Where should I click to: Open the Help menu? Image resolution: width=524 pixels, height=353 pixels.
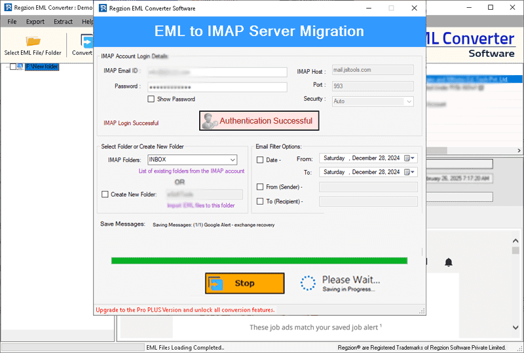87,22
